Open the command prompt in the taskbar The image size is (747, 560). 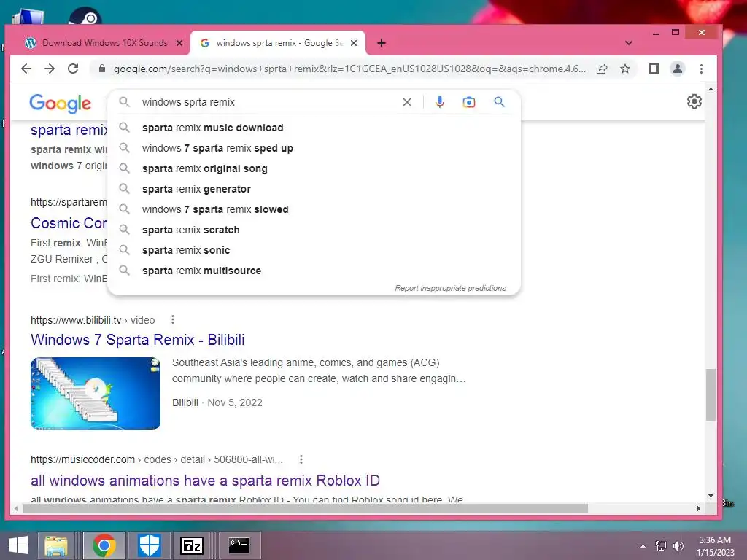239,545
